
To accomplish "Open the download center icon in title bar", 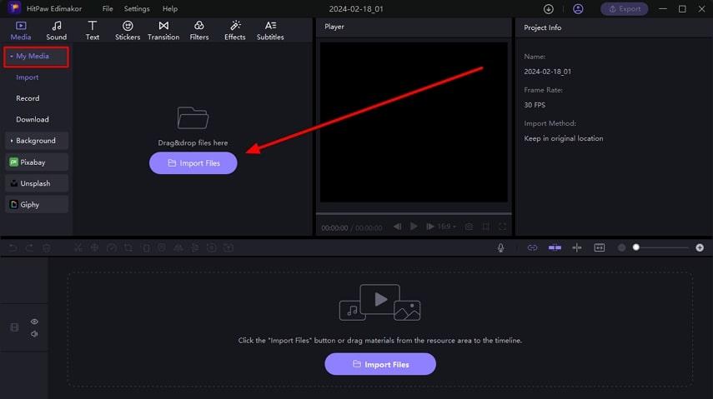I will coord(549,8).
